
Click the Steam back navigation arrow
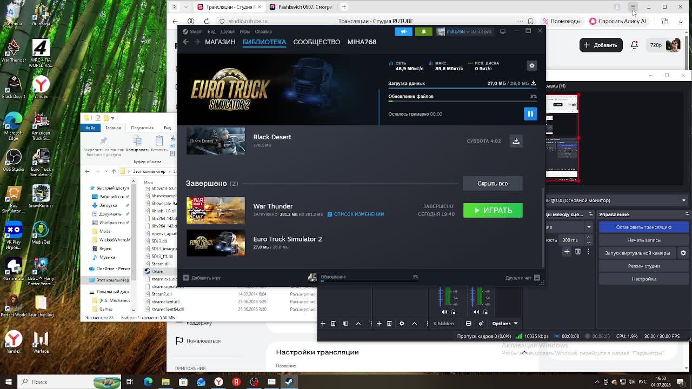[185, 42]
